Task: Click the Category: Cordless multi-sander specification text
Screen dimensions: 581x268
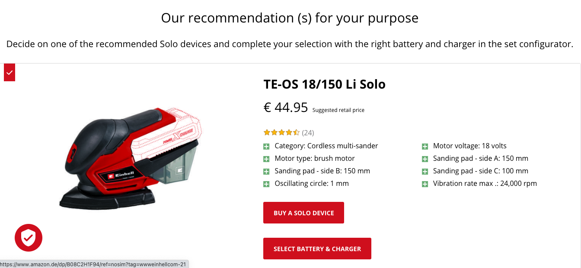Action: [326, 146]
